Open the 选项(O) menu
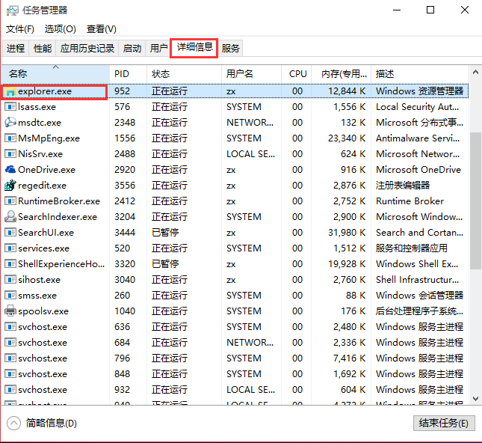The width and height of the screenshot is (482, 443). [x=61, y=29]
